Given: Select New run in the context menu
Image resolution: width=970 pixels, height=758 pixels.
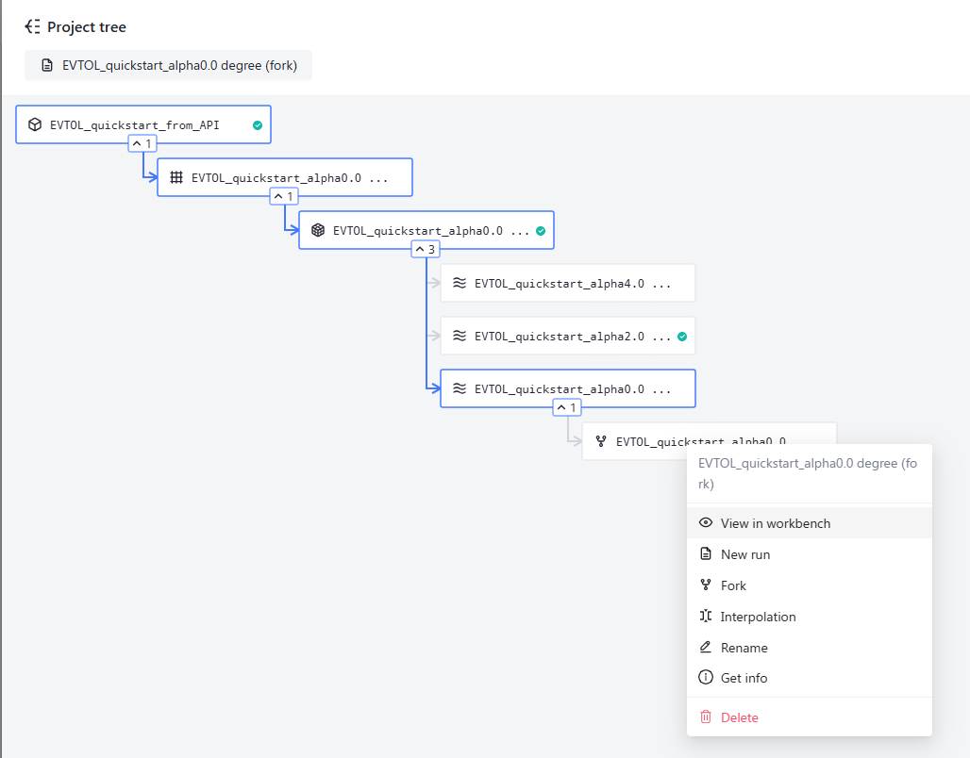Looking at the screenshot, I should [744, 554].
